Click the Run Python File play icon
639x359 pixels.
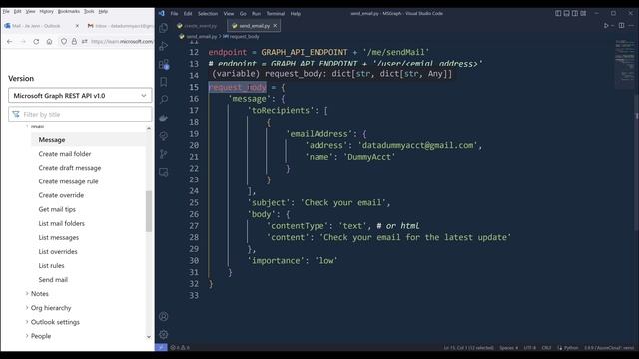(606, 25)
